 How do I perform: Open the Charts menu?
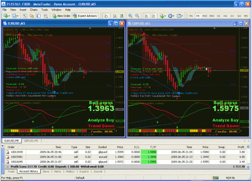[33, 10]
